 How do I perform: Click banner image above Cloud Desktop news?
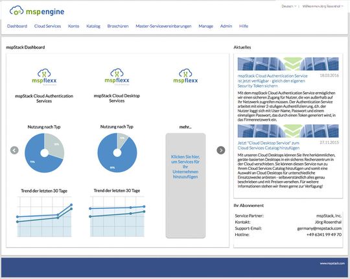point(288,131)
